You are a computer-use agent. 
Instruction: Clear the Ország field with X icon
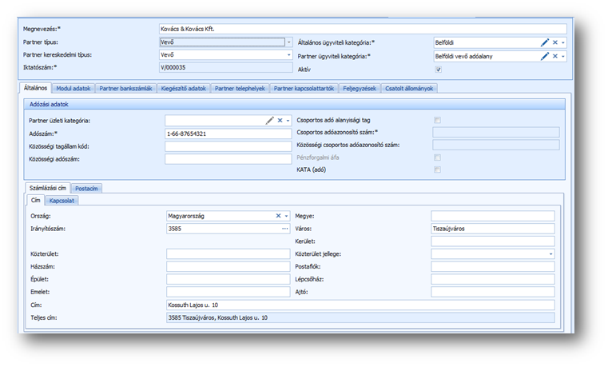point(278,216)
